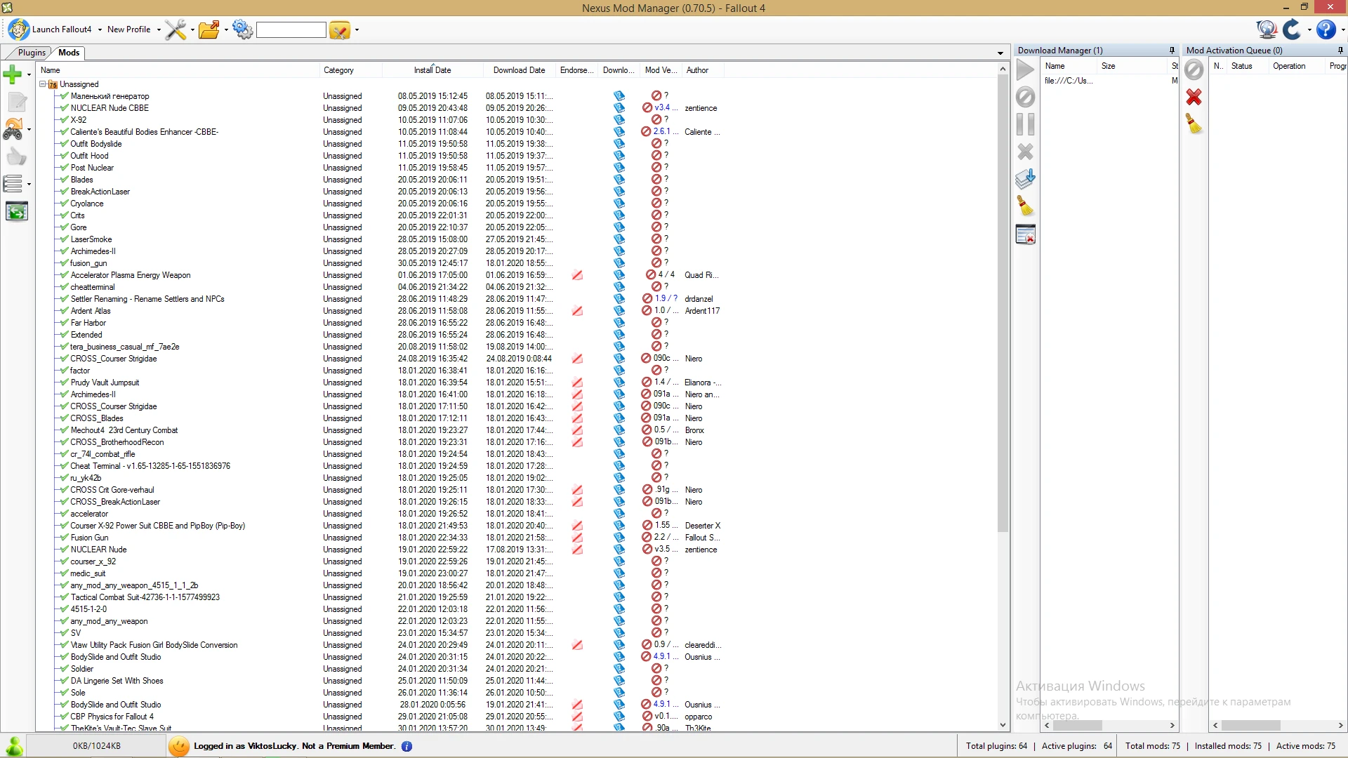
Task: Toggle the Far Harbor mod checkmark
Action: pos(64,323)
